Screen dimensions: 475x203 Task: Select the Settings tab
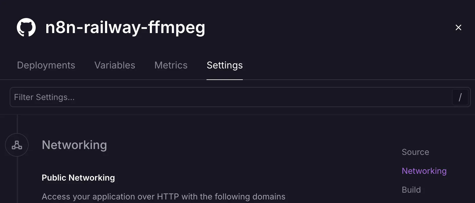click(225, 65)
